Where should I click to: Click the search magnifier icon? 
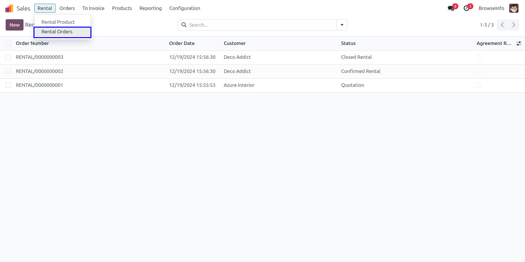(184, 25)
